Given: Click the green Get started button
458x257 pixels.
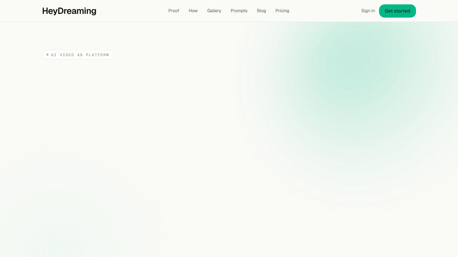Looking at the screenshot, I should coord(397,11).
